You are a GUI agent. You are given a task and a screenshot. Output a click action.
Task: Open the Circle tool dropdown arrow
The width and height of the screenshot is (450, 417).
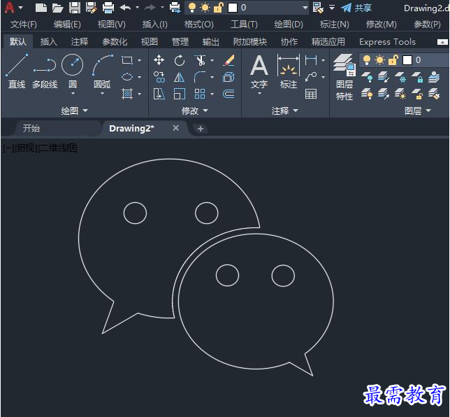click(x=73, y=94)
